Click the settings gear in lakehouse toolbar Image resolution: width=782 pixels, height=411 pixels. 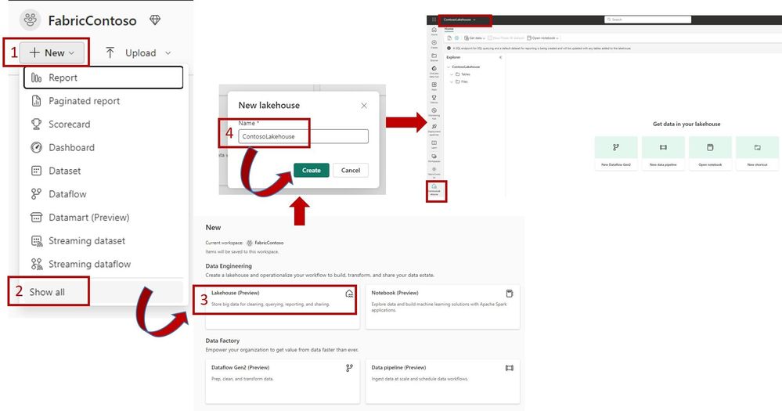456,38
